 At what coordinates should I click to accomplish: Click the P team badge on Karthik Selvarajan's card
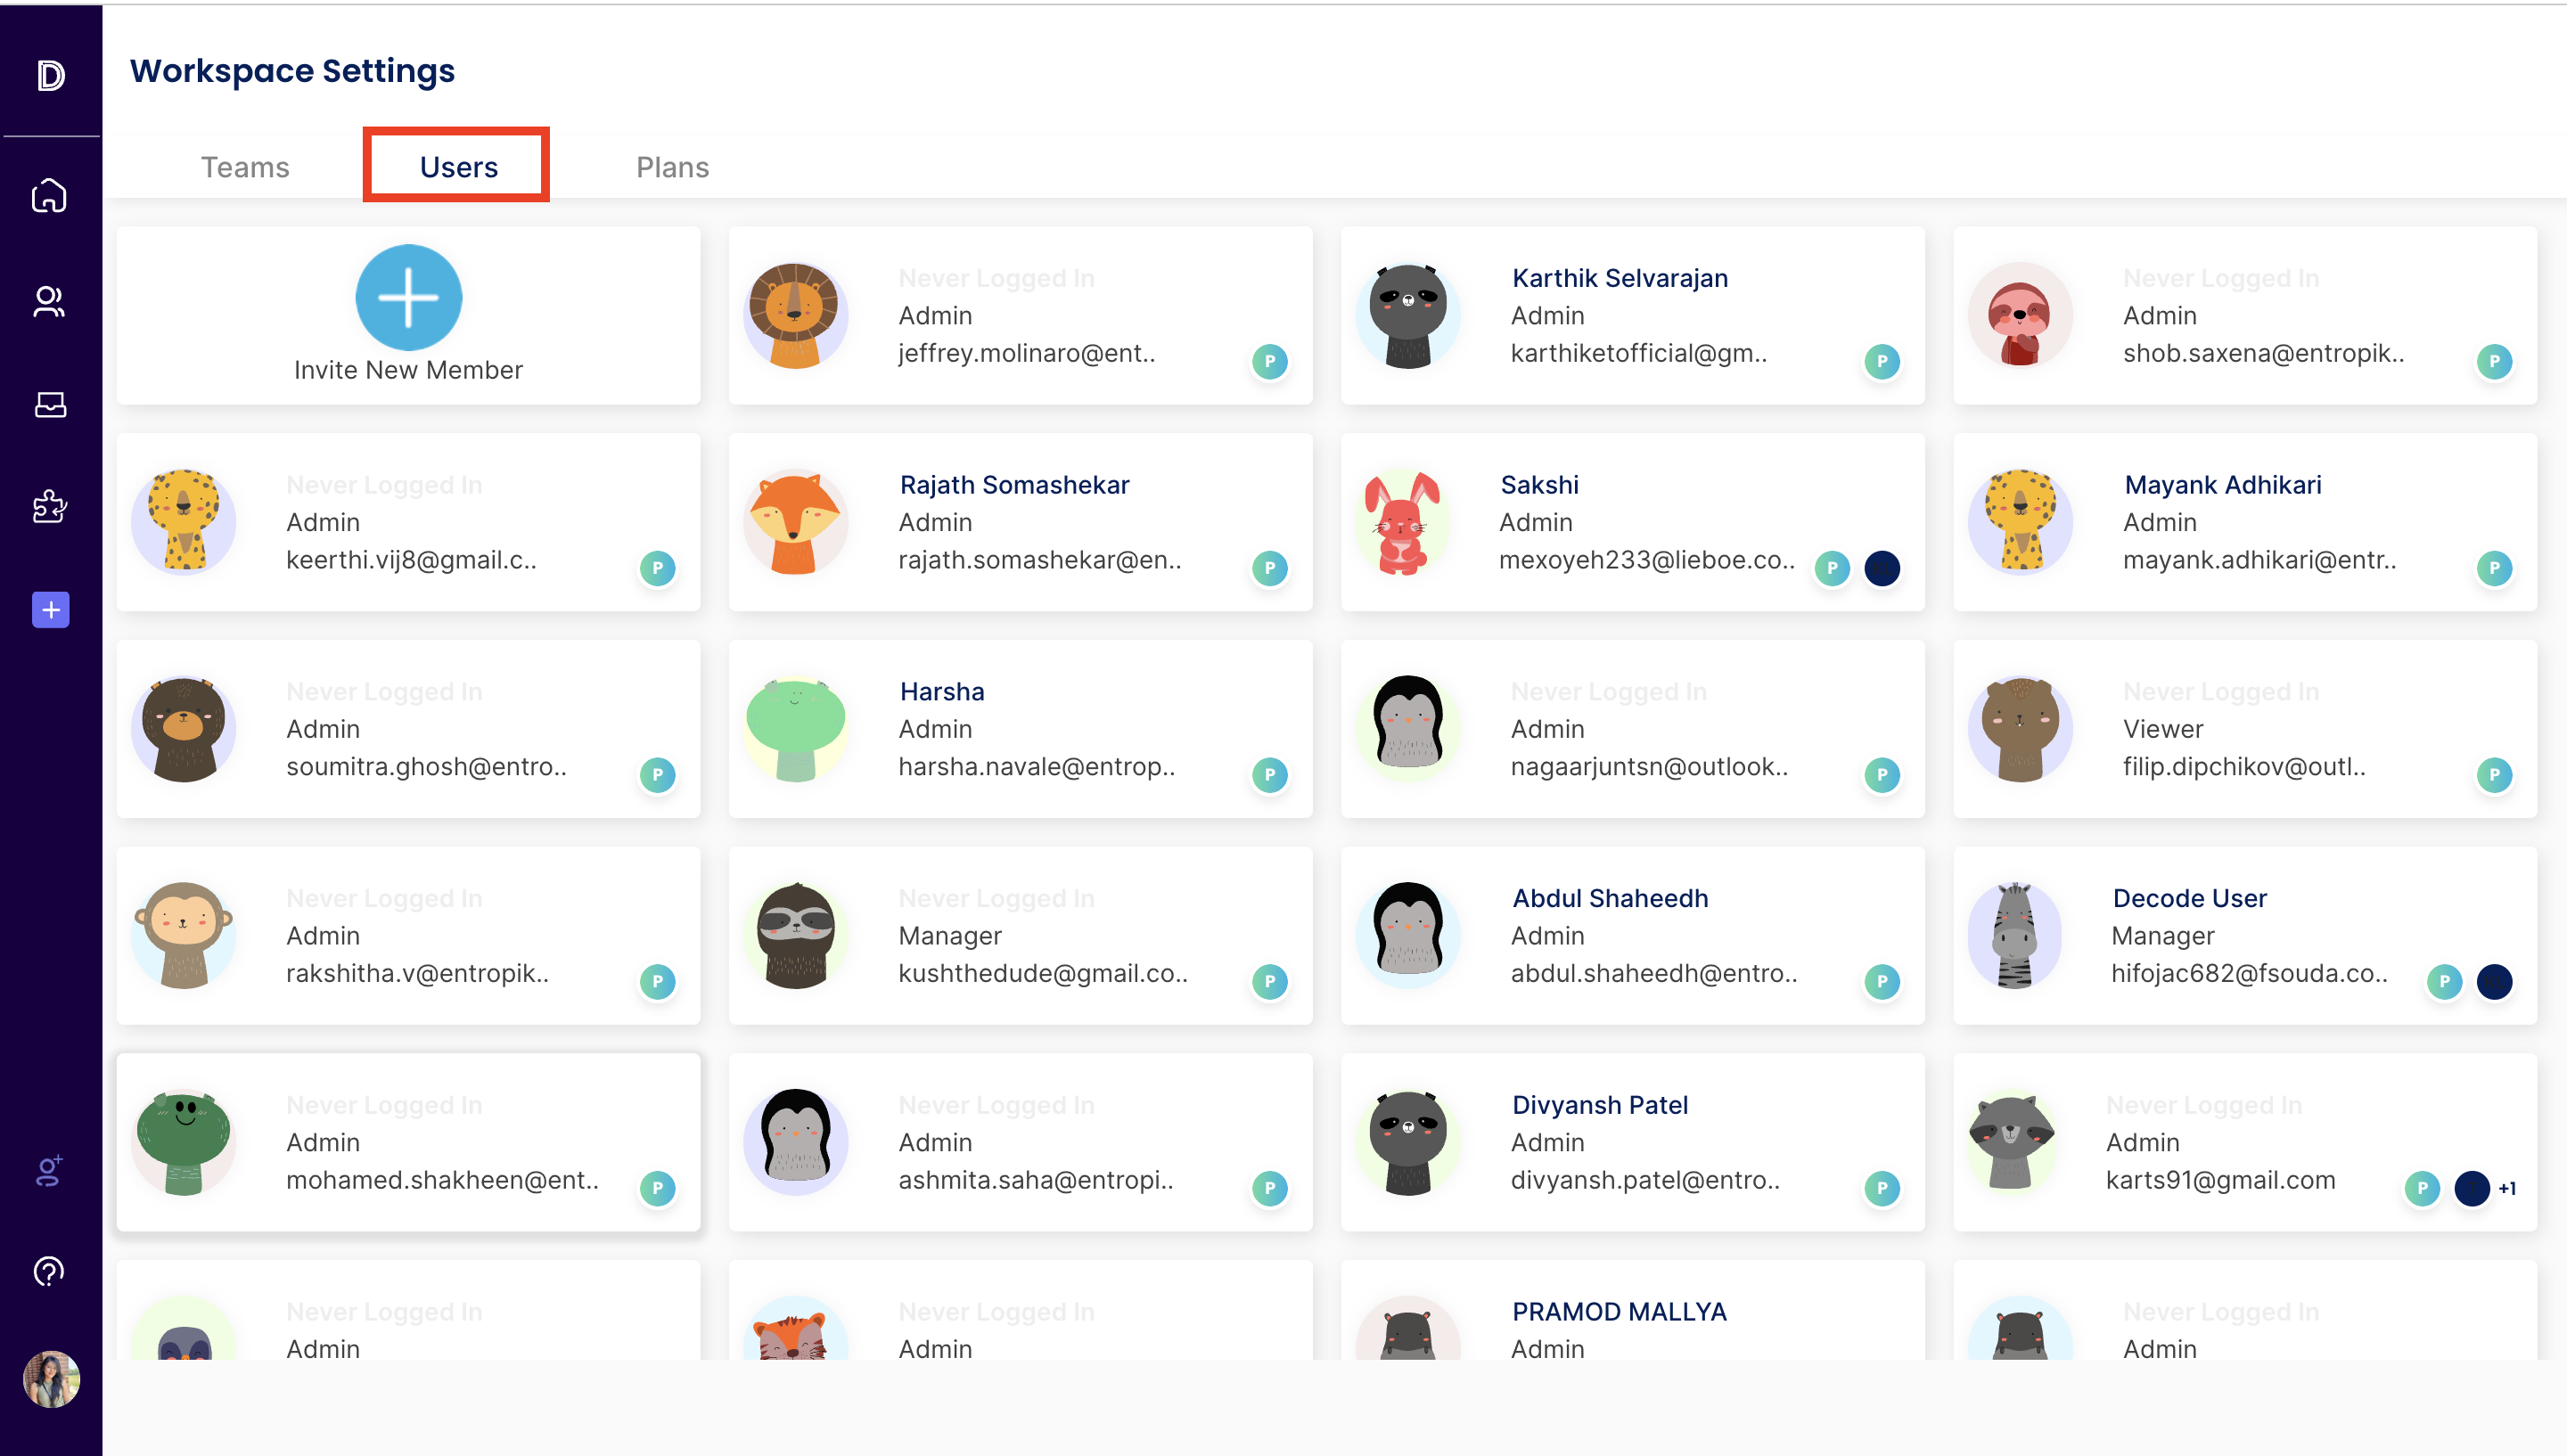point(1881,362)
